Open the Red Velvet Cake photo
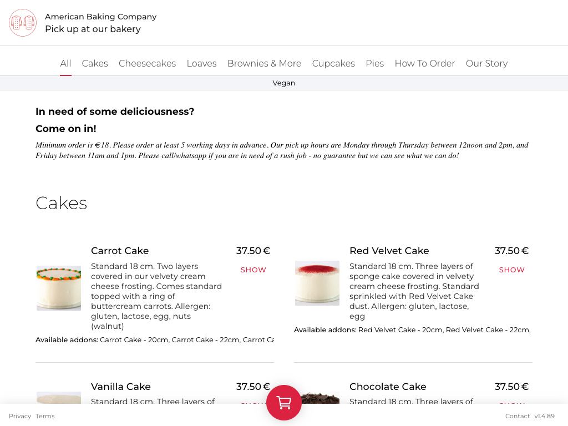 click(317, 283)
